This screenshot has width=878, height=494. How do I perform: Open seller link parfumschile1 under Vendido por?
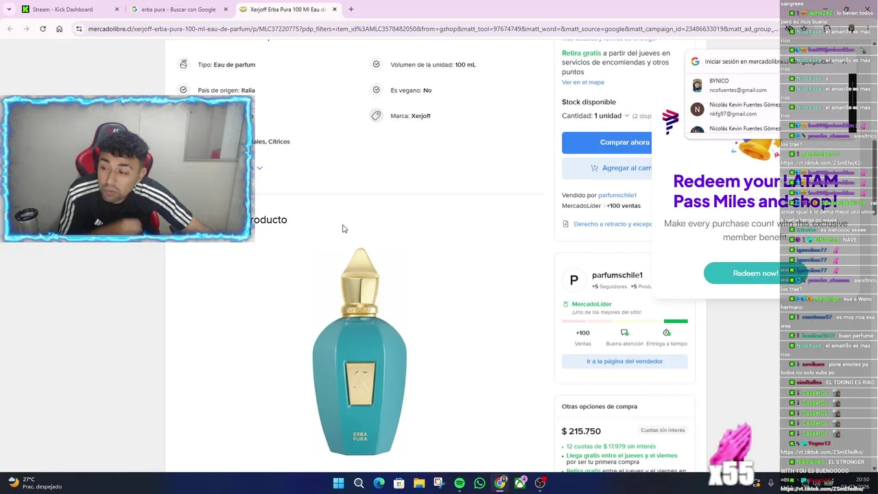point(617,196)
